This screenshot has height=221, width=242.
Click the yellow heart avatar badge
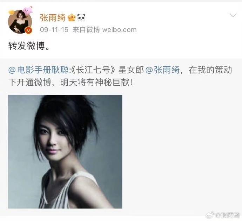11,12
